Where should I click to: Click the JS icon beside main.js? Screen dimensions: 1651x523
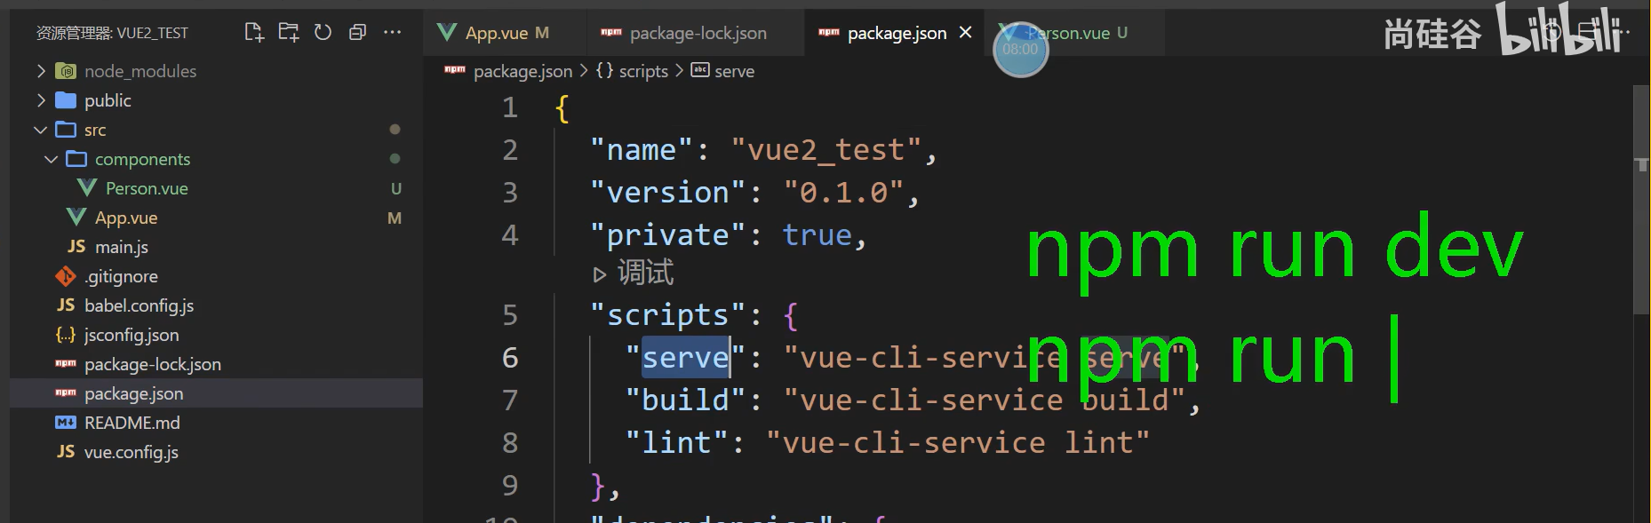tap(76, 247)
